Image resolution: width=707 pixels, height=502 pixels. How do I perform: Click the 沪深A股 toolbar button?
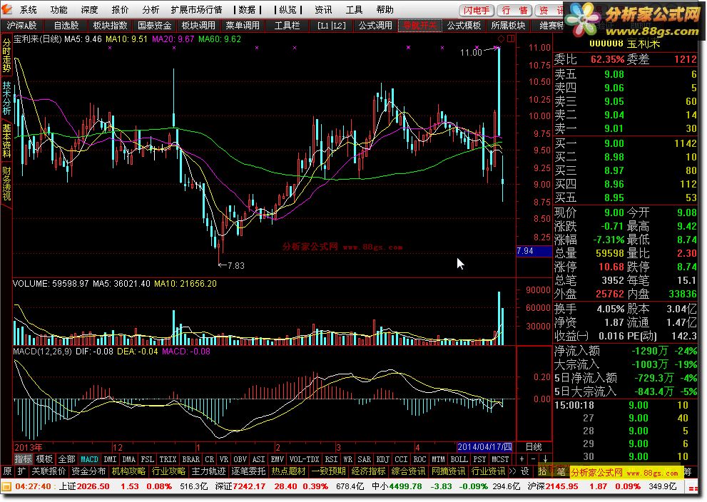22,26
